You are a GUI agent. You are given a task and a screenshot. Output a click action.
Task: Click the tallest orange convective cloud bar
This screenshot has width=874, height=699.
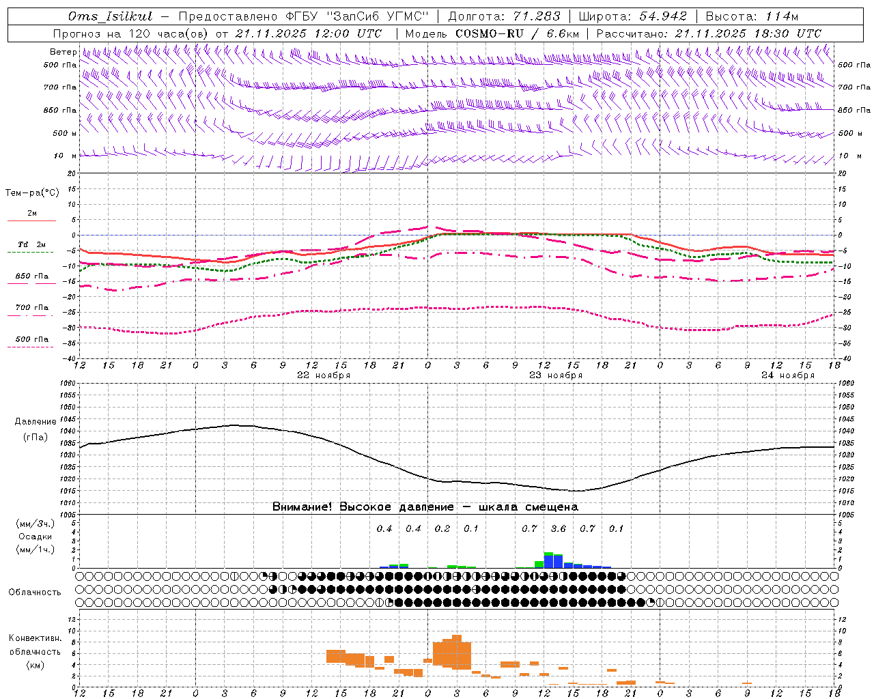457,652
